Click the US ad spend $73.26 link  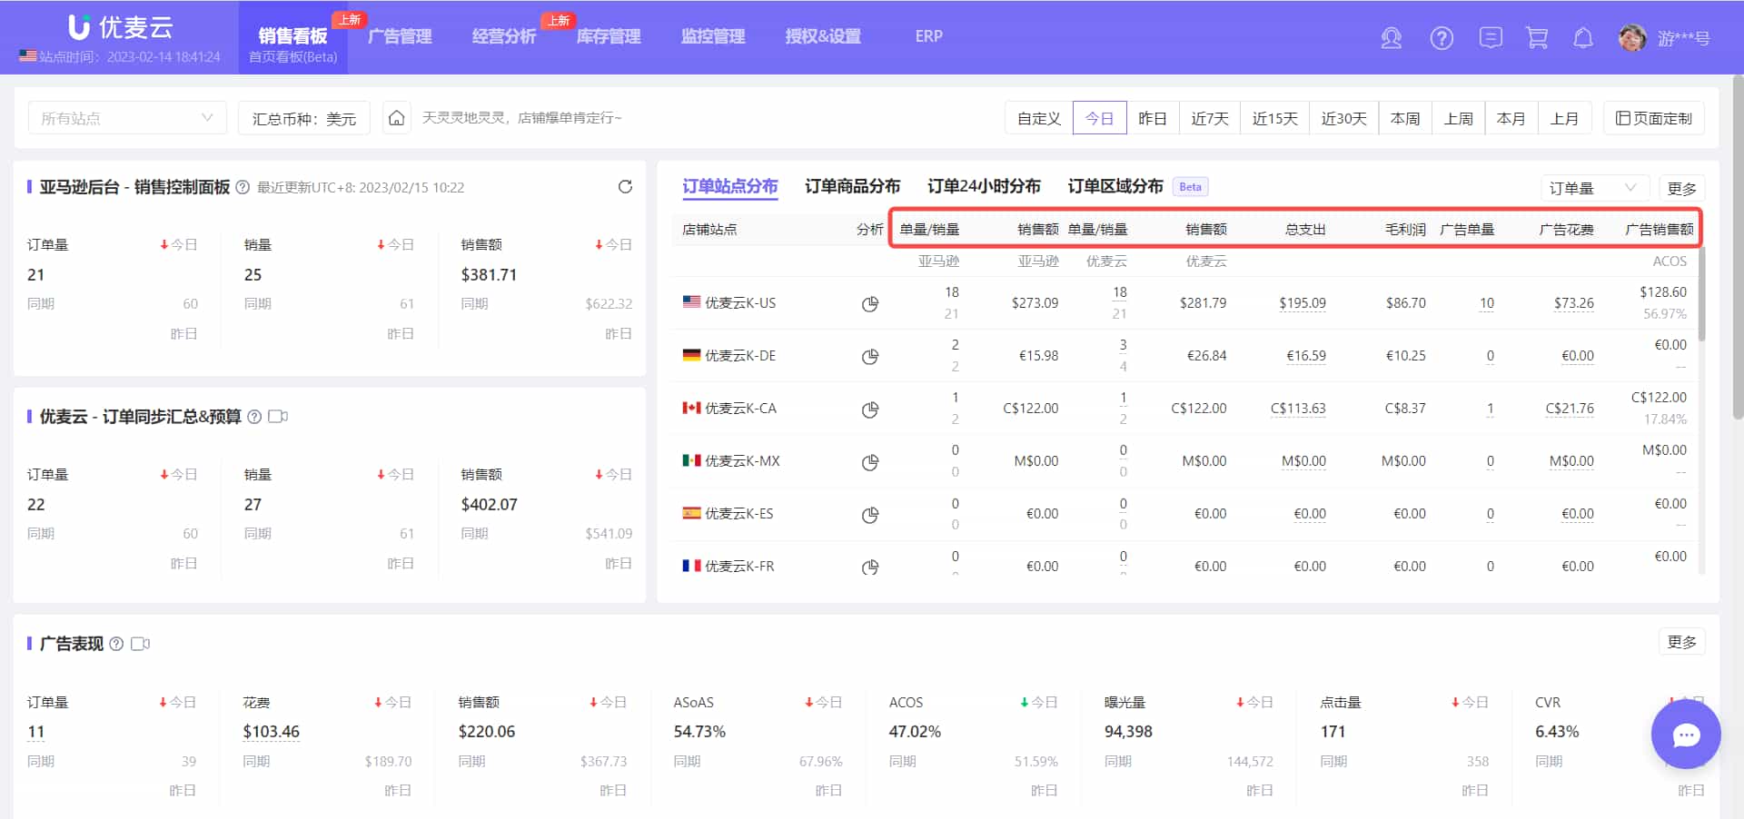coord(1573,303)
